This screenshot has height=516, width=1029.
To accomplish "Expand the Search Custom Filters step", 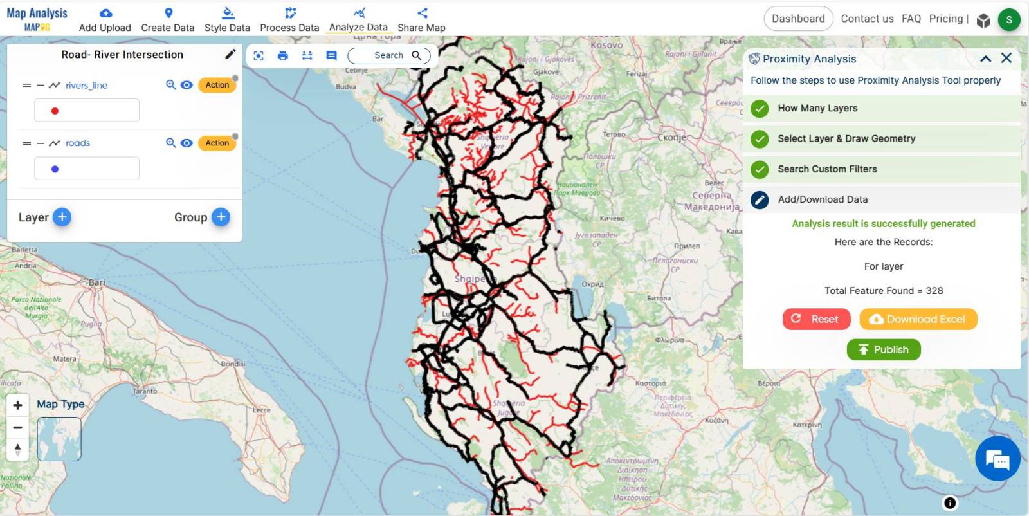I will (882, 169).
